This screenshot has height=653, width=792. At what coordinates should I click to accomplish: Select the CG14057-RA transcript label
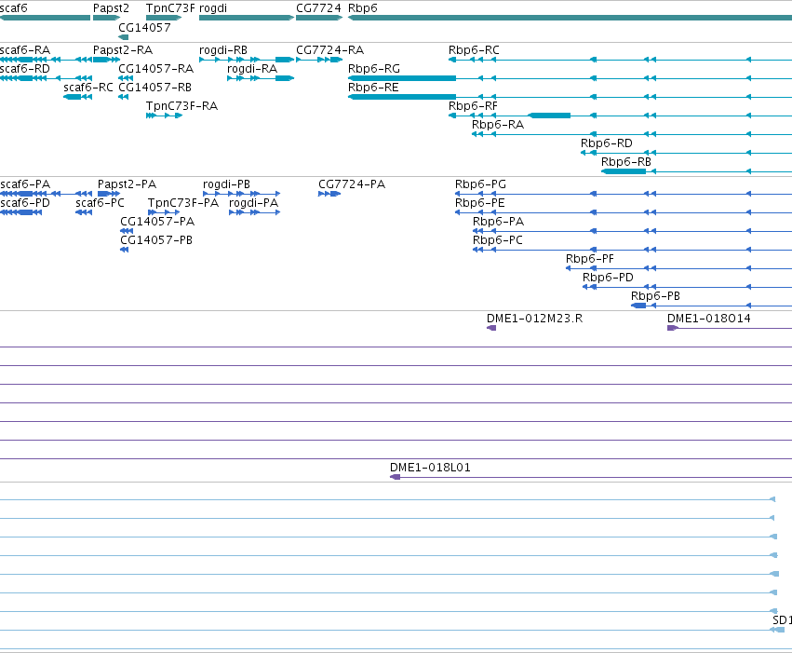[156, 68]
